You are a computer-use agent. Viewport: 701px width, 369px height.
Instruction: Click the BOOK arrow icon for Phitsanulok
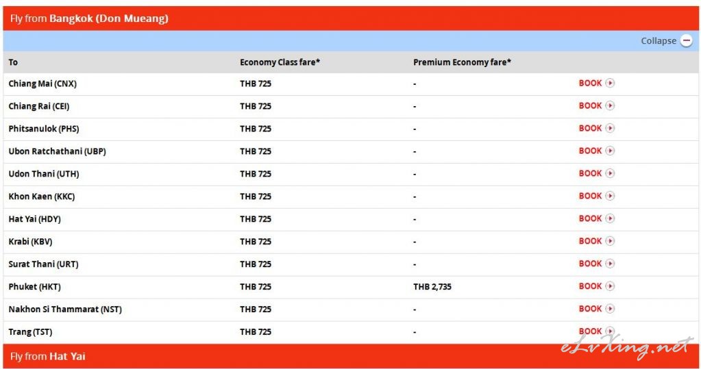click(610, 128)
